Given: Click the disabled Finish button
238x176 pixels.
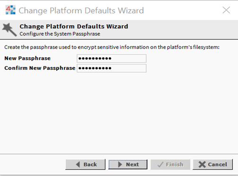Looking at the screenshot, I should coord(170,165).
